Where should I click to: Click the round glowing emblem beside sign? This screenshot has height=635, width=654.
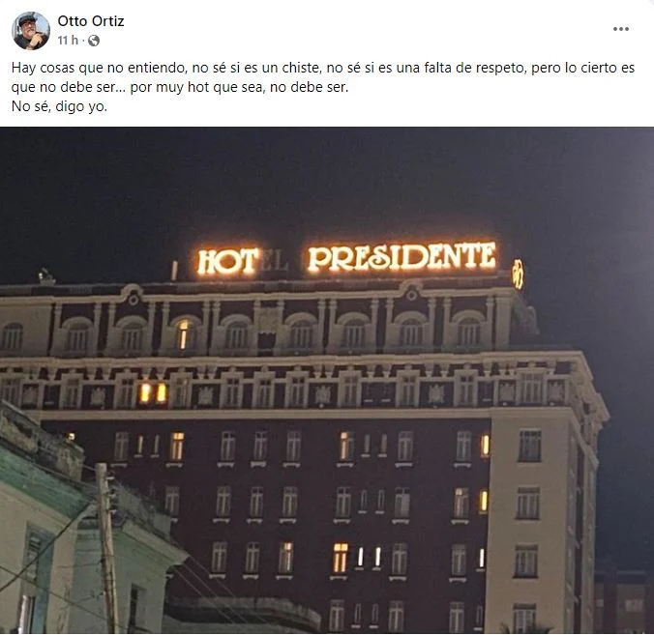(518, 274)
